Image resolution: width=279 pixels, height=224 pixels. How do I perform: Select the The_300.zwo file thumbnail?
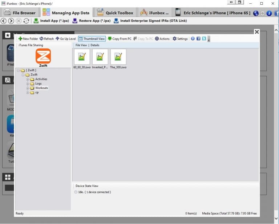pos(118,57)
